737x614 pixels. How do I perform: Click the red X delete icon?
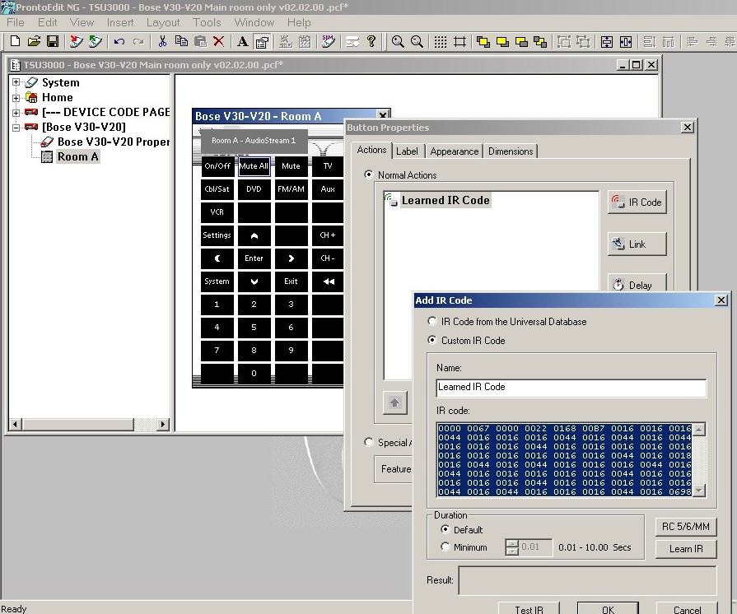coord(219,41)
